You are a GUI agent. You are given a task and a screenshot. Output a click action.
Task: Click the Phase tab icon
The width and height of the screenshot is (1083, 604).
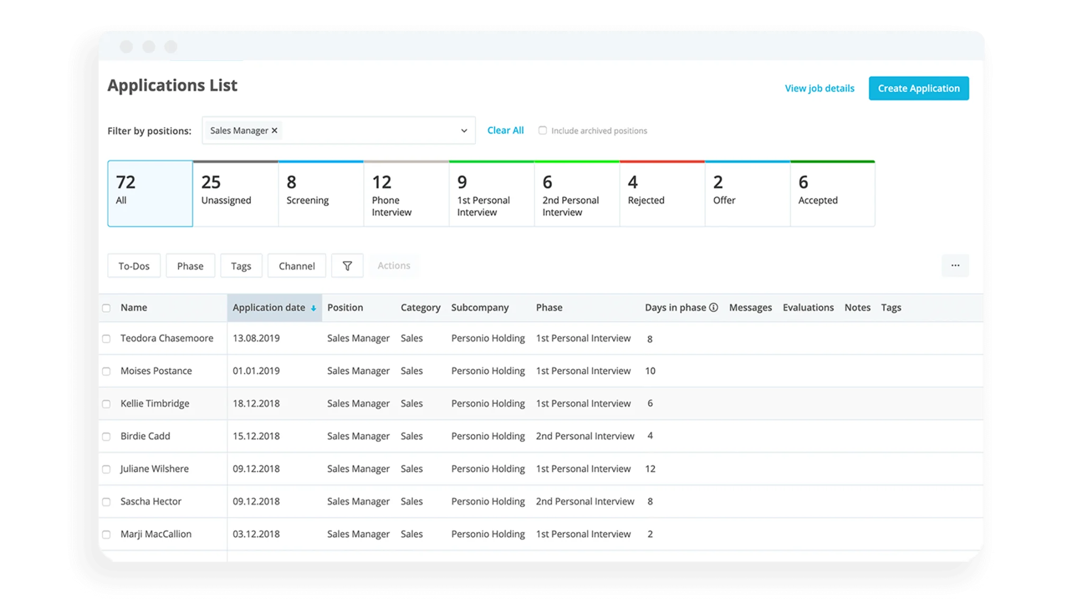190,265
